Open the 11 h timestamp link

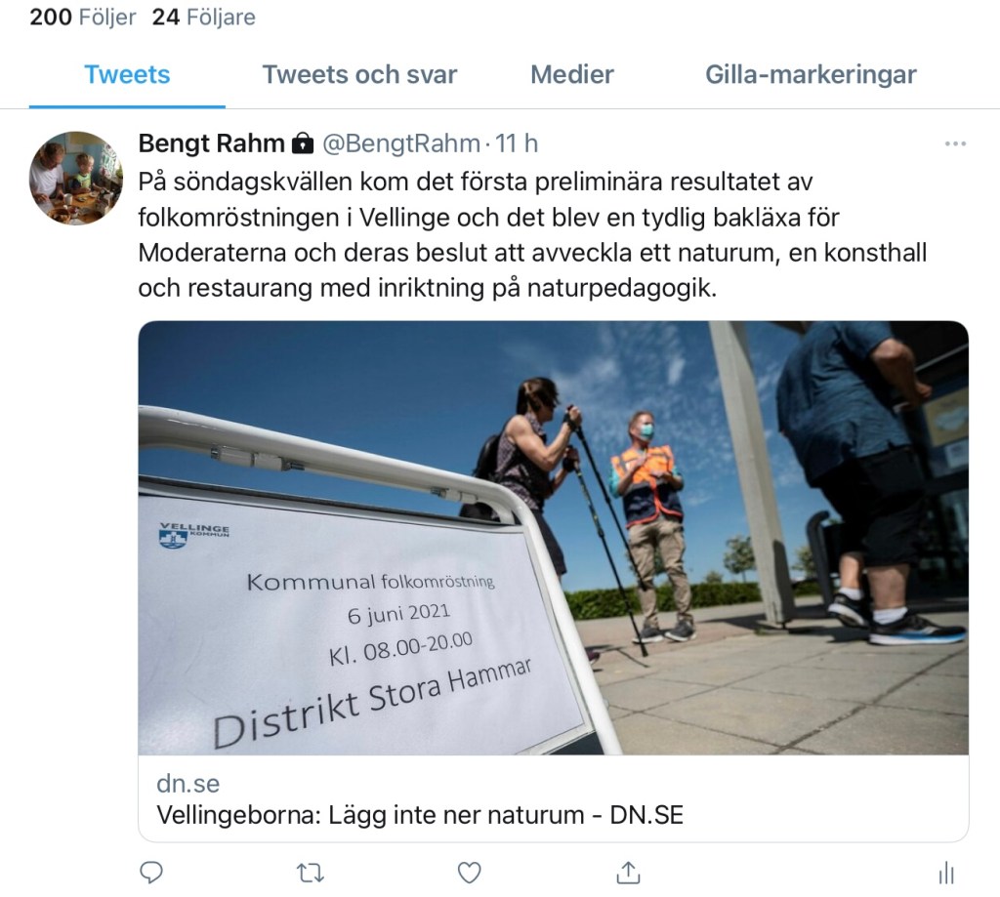tap(517, 143)
